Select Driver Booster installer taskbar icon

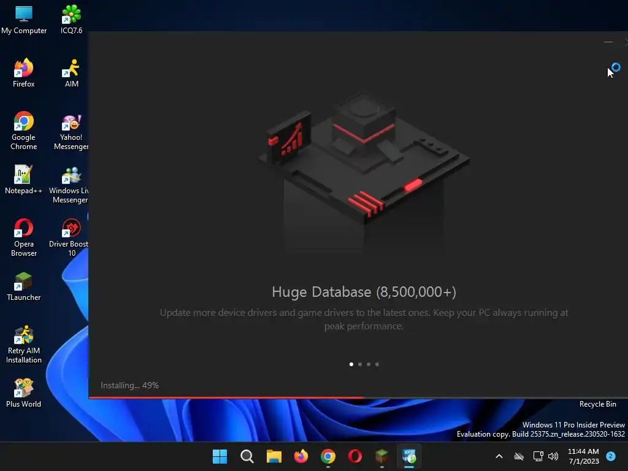pos(409,456)
